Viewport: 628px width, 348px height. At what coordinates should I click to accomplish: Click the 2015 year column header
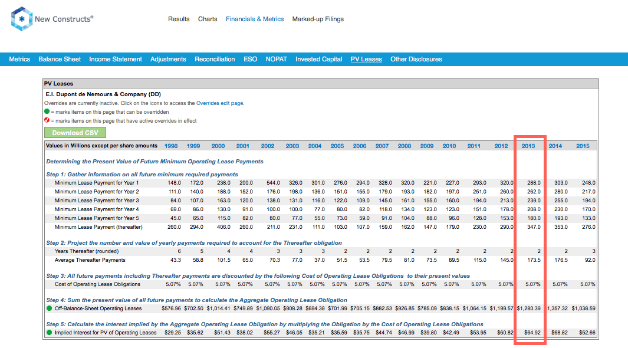pyautogui.click(x=583, y=146)
